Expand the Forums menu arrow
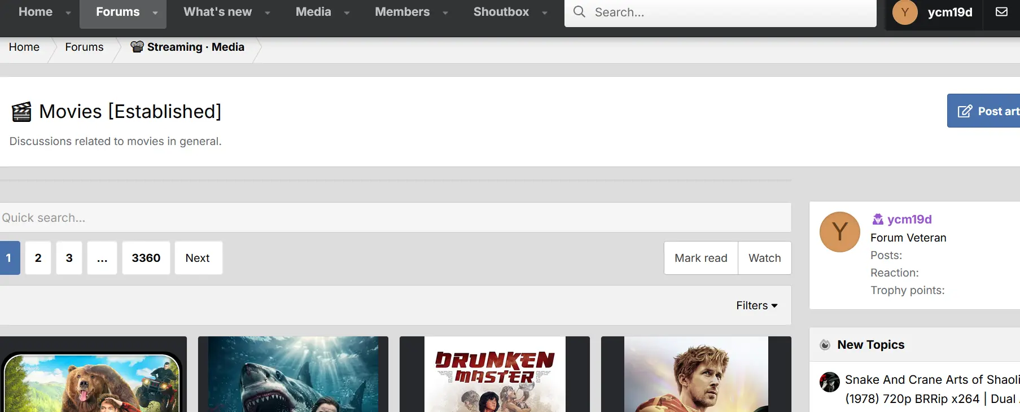 [155, 12]
